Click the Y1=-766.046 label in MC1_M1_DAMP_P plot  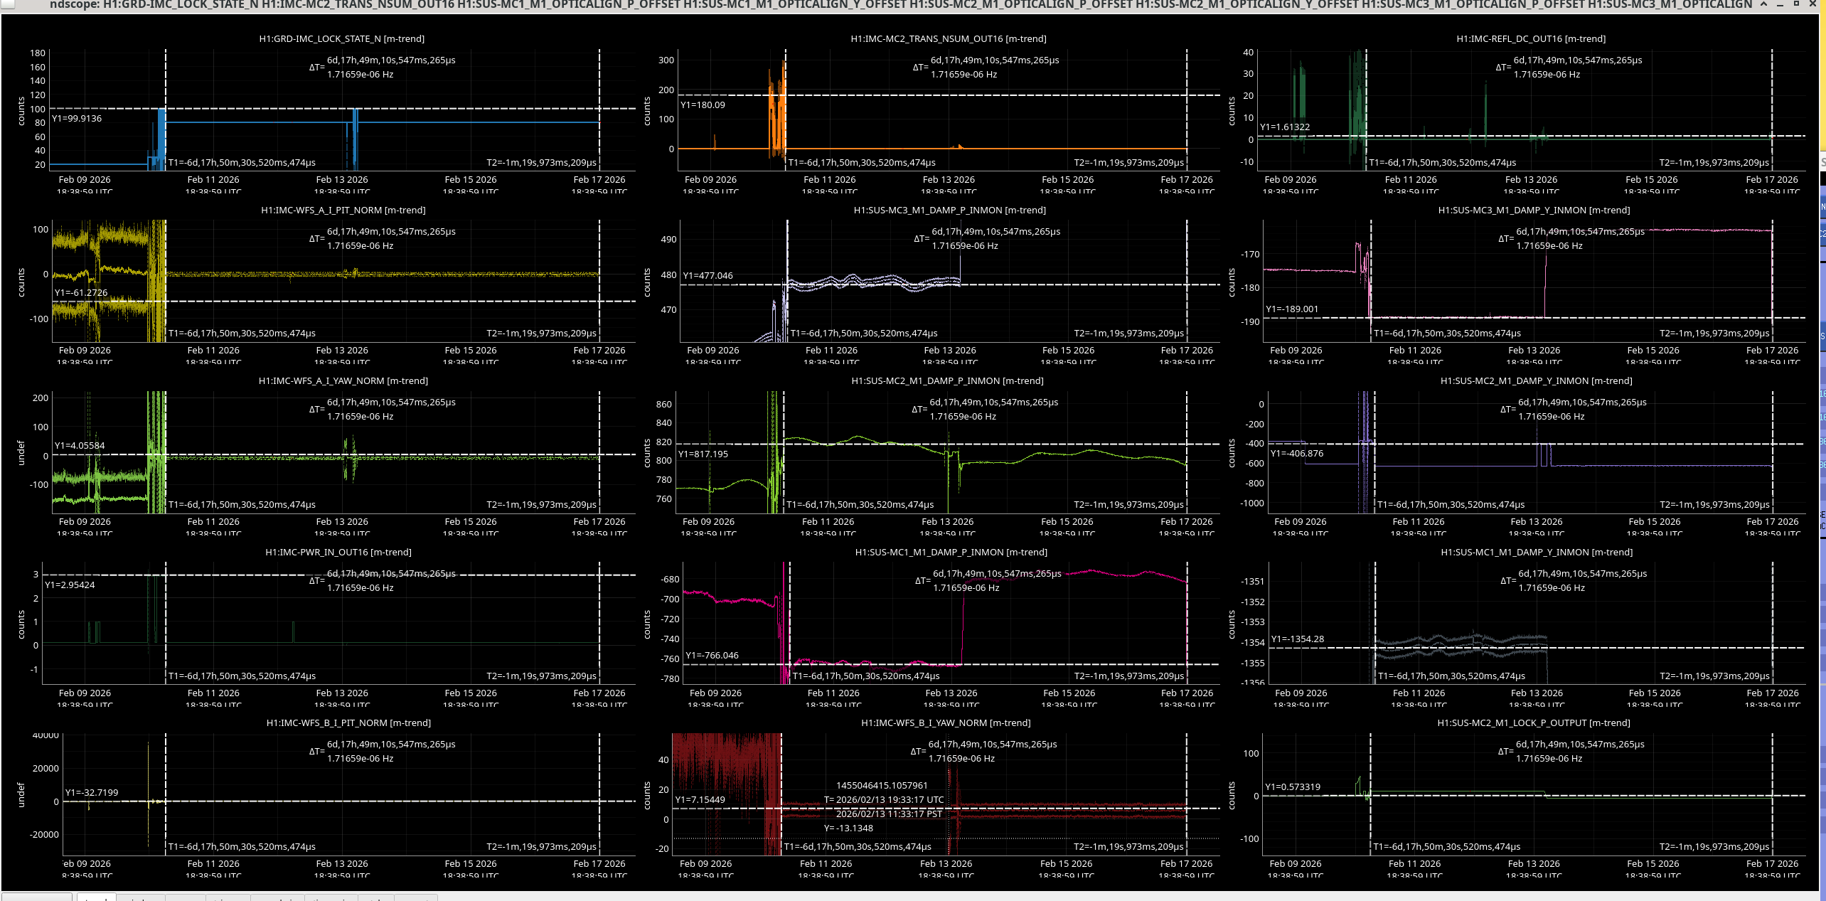tap(712, 656)
